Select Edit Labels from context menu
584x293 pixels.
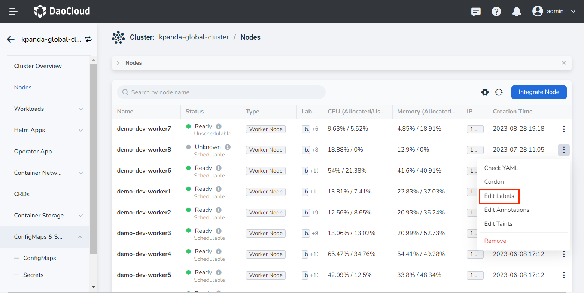click(x=499, y=196)
